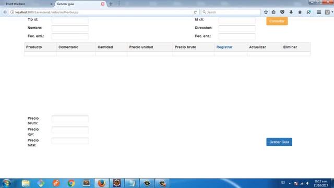The width and height of the screenshot is (334, 188).
Task: Click the Precio total input field
Action: [70, 141]
